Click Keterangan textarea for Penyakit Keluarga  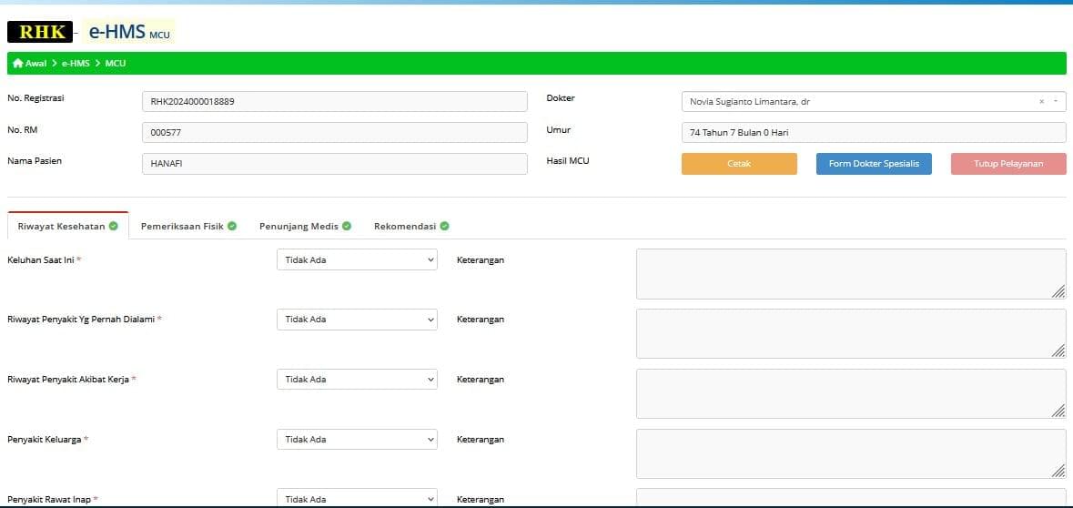coord(850,453)
